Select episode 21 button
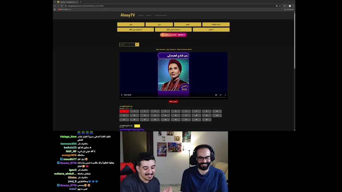 [x=124, y=119]
